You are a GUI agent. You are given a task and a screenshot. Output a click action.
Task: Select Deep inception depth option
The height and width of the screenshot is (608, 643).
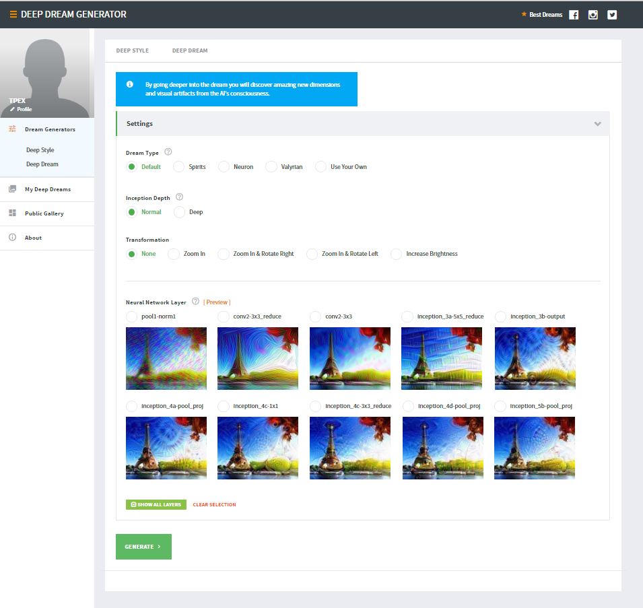pos(180,211)
